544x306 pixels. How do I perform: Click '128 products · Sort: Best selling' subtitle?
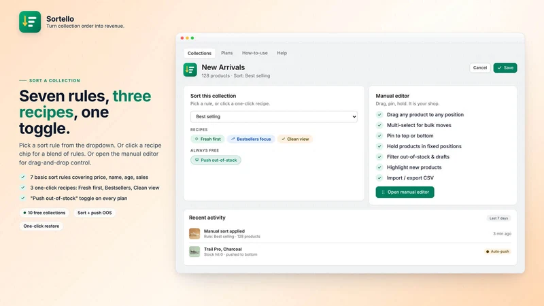(x=235, y=75)
